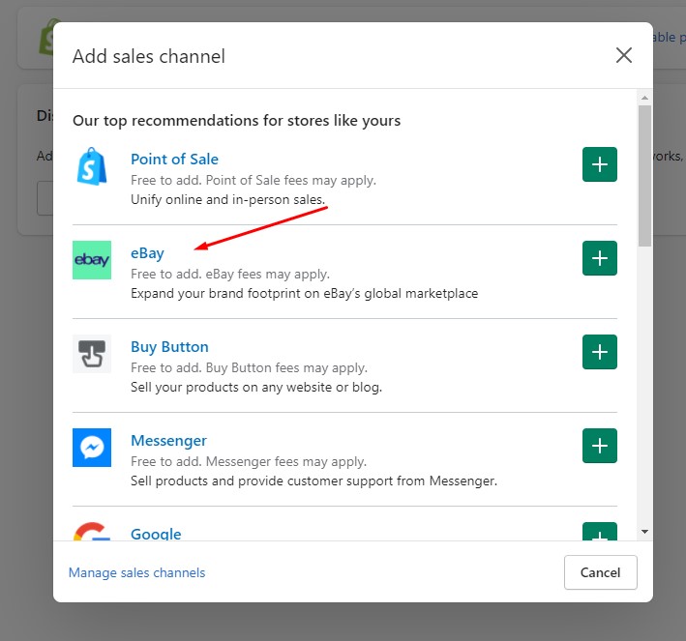Click 'Expand your brand footprint on eBay's global marketplace'
This screenshot has height=641, width=686.
point(305,293)
